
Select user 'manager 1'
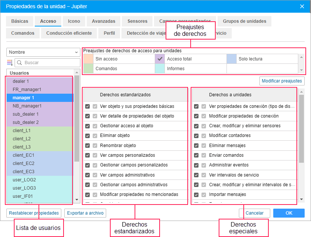(x=40, y=98)
